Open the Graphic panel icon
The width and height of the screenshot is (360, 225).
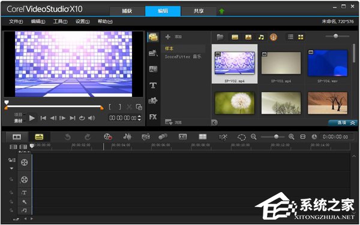click(x=153, y=101)
